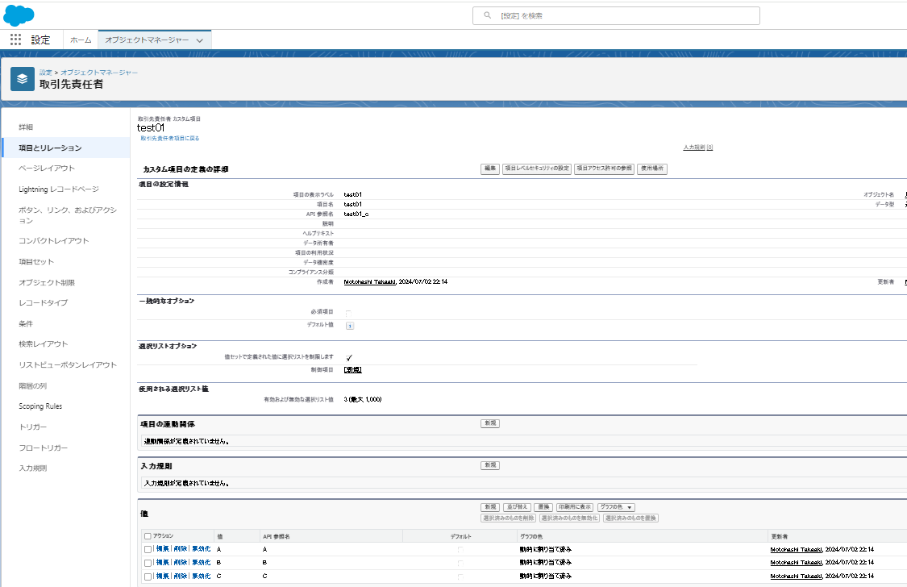Image resolution: width=907 pixels, height=587 pixels.
Task: Click the [設定] を検索 search field
Action: coord(616,15)
